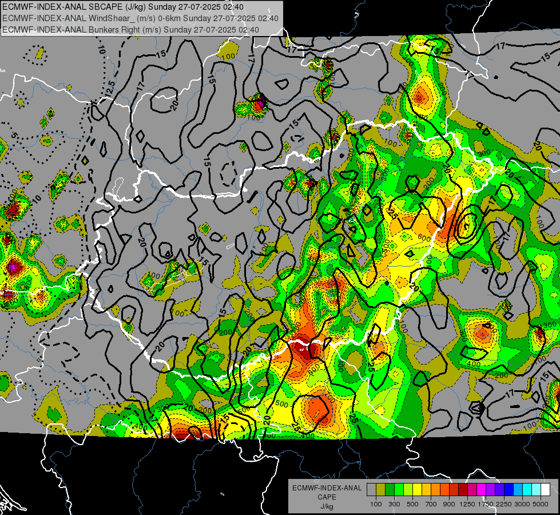
Task: Click the 100 tick label in legend
Action: (376, 504)
